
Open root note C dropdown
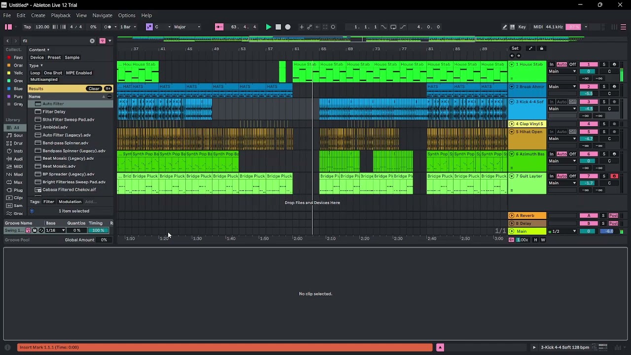pyautogui.click(x=163, y=27)
